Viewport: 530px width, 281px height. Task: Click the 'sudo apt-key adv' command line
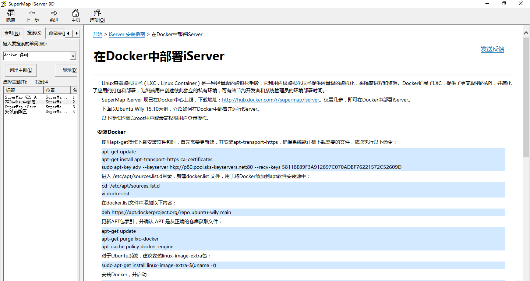251,167
